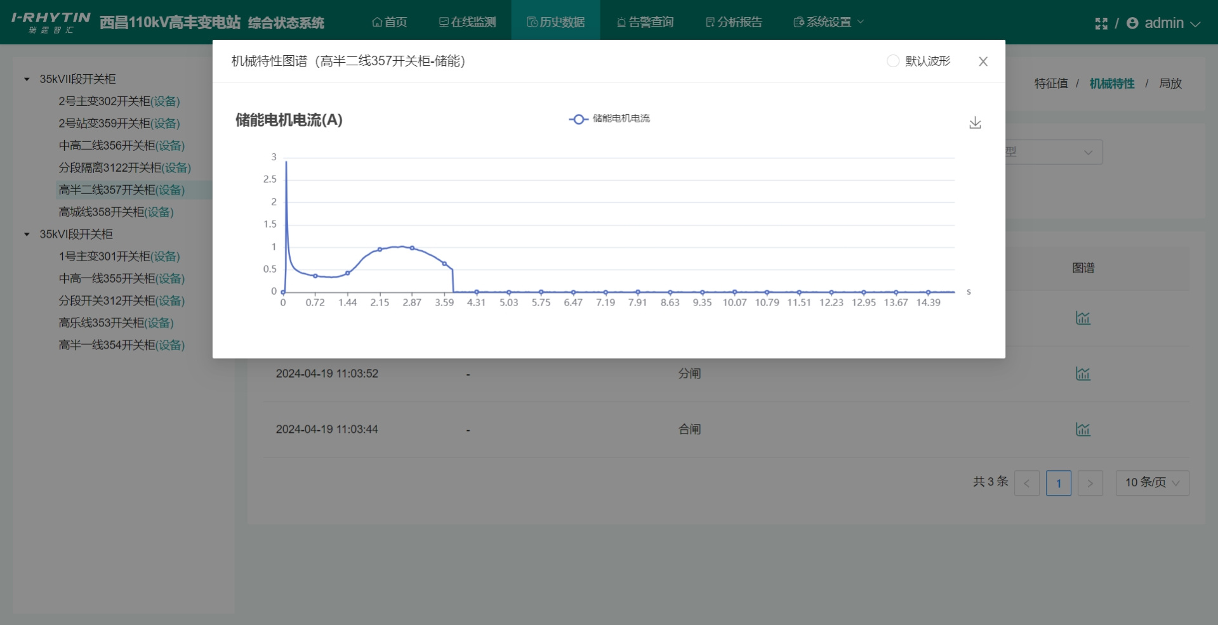Download the energy storage motor current chart
This screenshot has height=625, width=1218.
[x=975, y=123]
